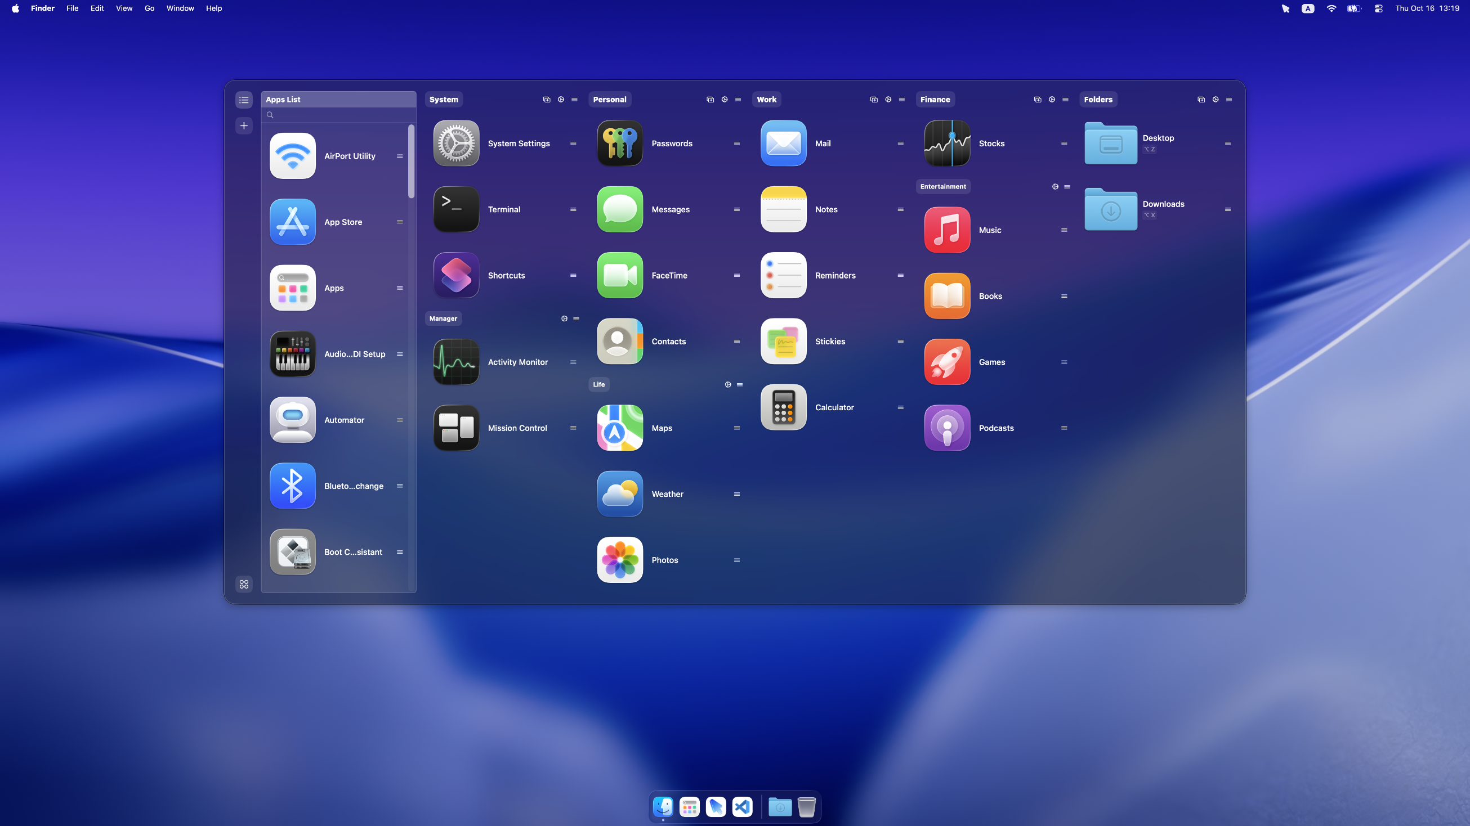This screenshot has height=826, width=1470.
Task: Open the Shortcuts app icon
Action: tap(456, 275)
